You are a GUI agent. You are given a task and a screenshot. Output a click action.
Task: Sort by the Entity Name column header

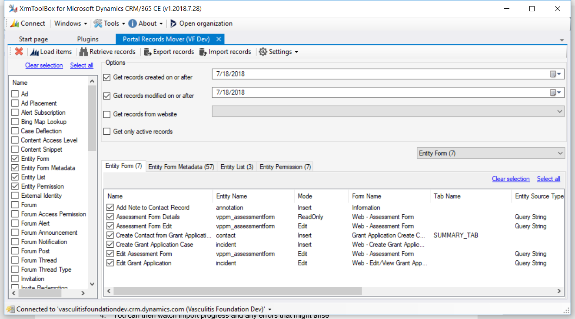[x=253, y=196]
